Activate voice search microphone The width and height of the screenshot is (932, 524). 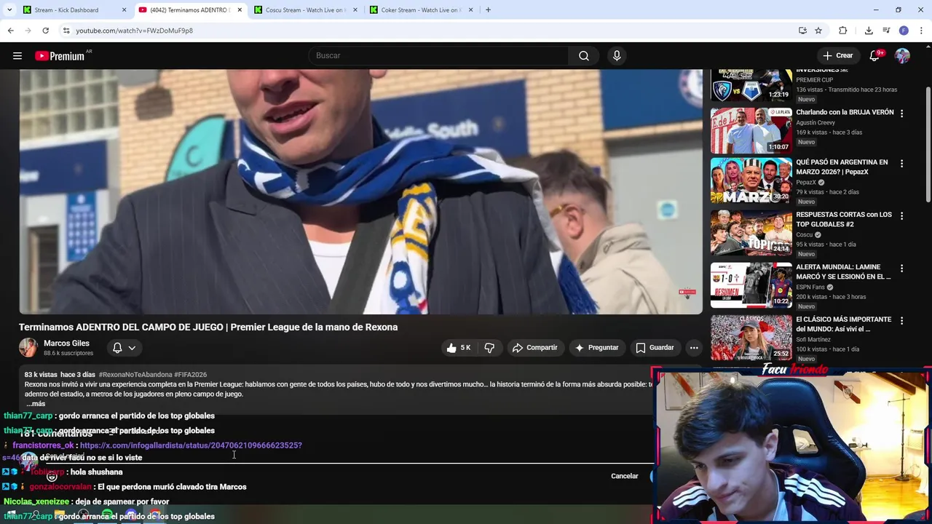point(617,55)
